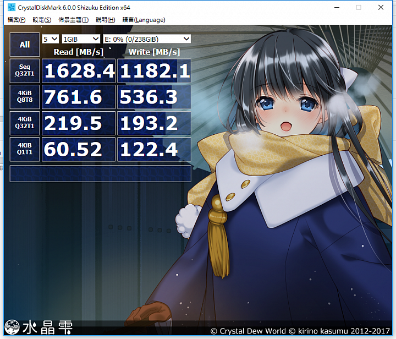Open the test count dropdown showing 5
The width and height of the screenshot is (396, 339).
[x=50, y=39]
